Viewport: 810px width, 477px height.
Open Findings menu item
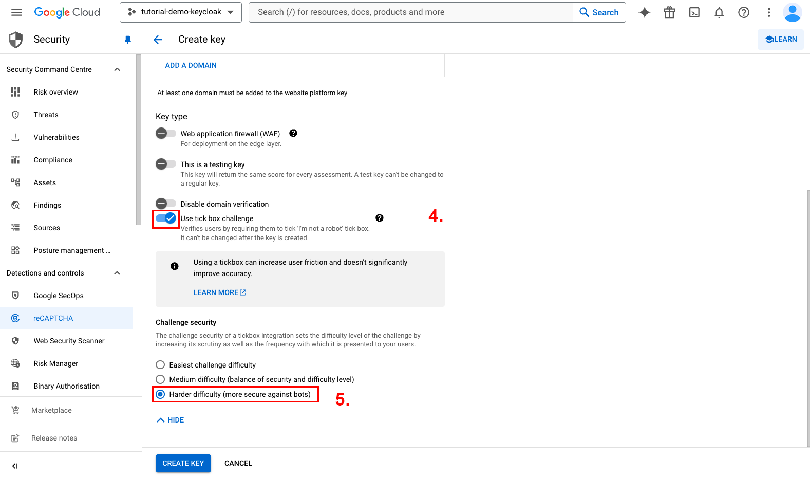click(67, 205)
